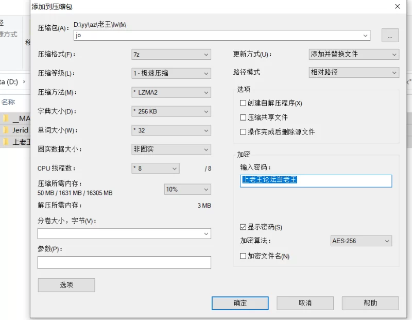Screen dimensions: 412x320
Task: Focus the password input field
Action: [316, 181]
